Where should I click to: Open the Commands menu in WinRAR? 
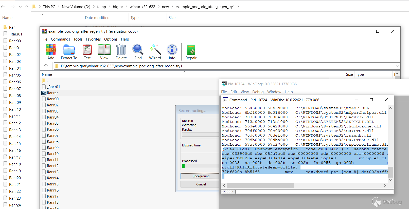coord(60,39)
